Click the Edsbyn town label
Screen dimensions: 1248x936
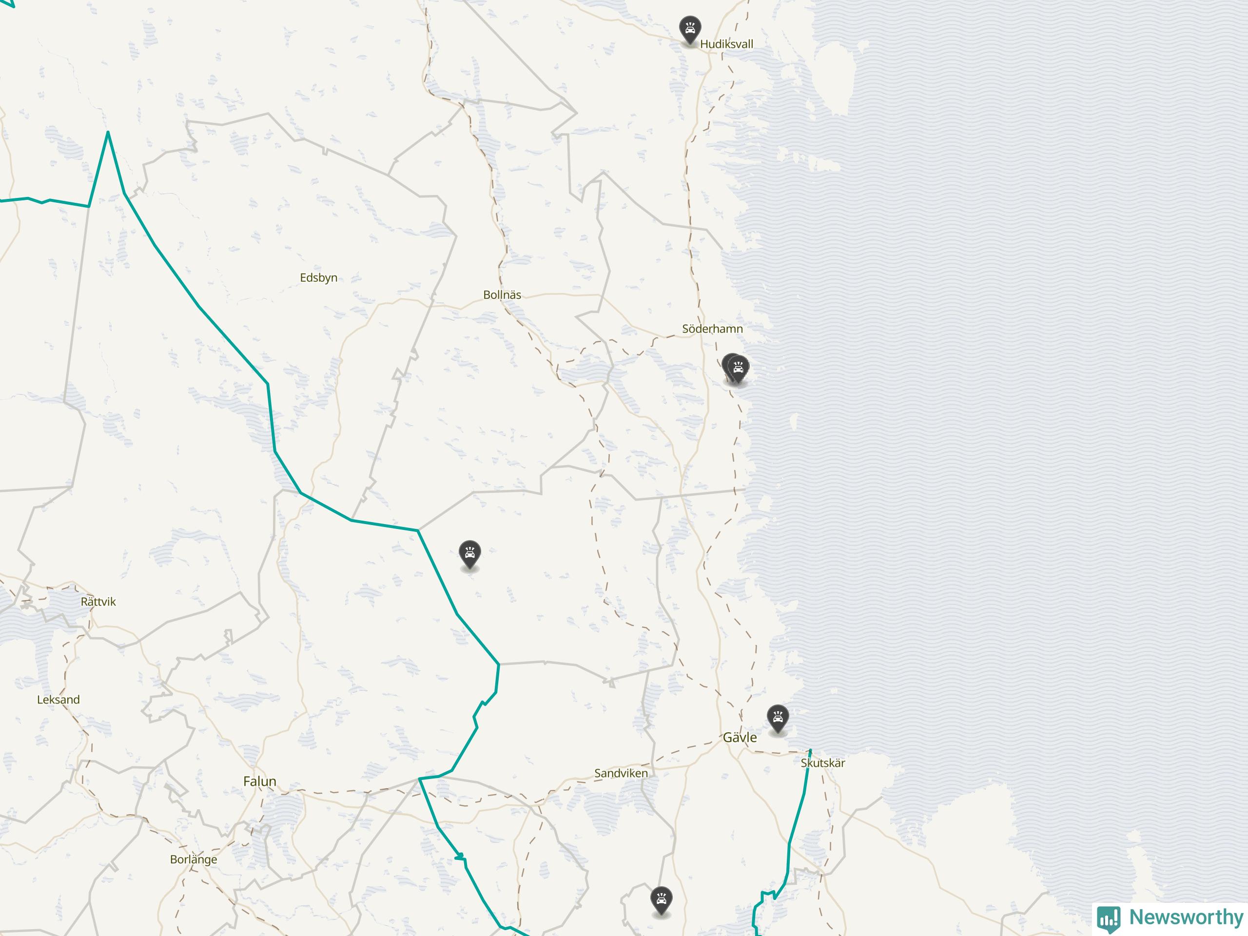click(319, 277)
